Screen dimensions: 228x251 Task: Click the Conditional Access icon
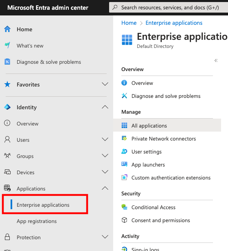click(x=124, y=207)
